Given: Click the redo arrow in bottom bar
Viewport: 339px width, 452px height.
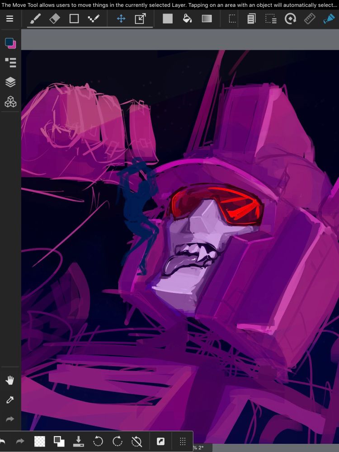Looking at the screenshot, I should pos(20,441).
